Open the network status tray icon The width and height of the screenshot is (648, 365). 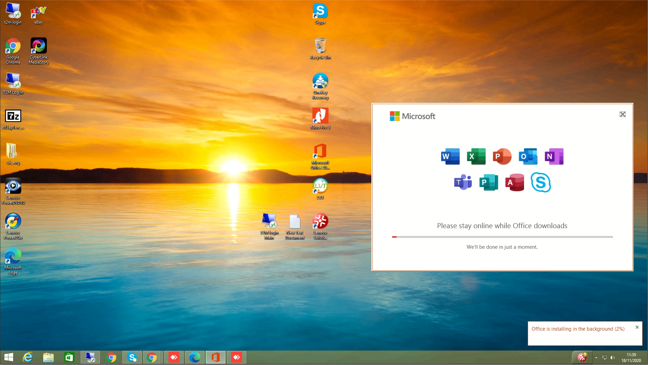coord(605,358)
